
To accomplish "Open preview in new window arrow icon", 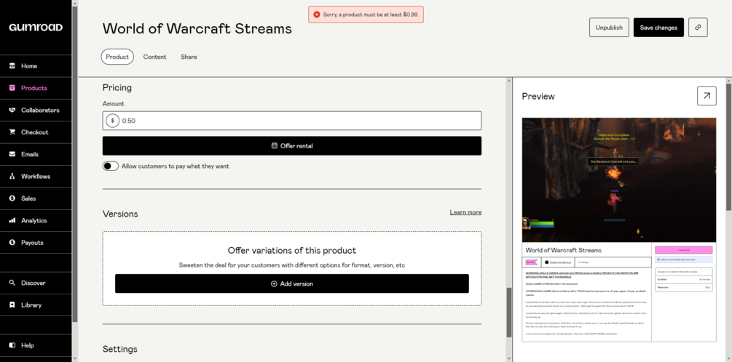I will click(707, 96).
